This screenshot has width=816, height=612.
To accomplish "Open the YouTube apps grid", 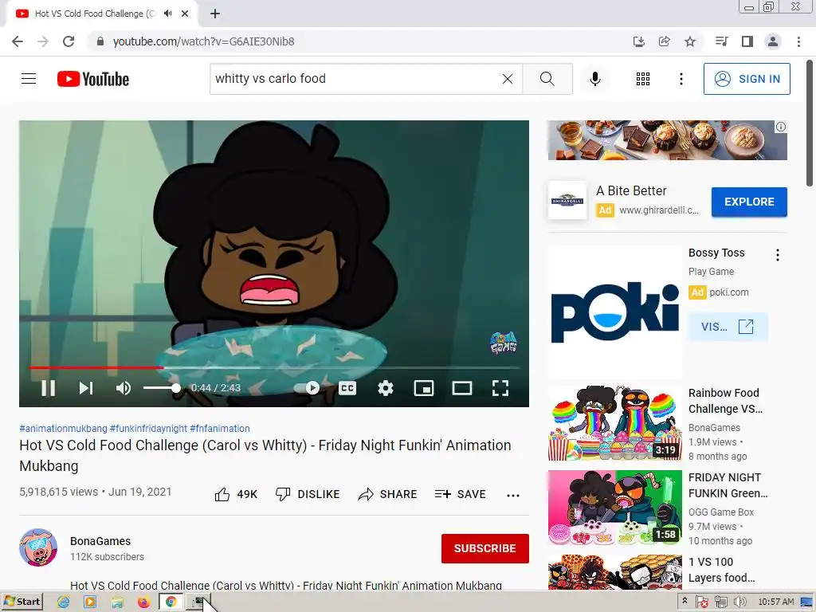I will 643,79.
